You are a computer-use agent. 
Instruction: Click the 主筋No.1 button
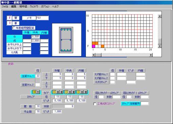28,76
